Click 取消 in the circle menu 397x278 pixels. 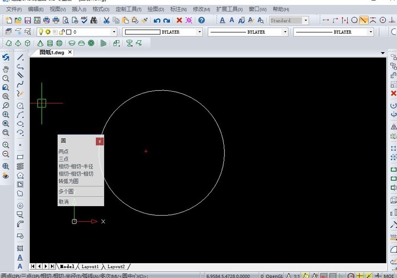point(64,202)
